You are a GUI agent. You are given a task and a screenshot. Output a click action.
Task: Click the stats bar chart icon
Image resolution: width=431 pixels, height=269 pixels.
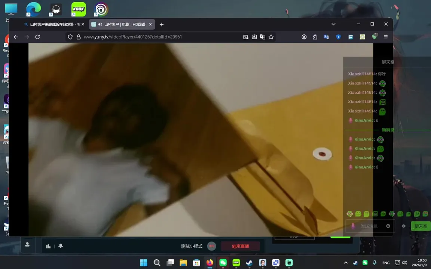coord(48,246)
